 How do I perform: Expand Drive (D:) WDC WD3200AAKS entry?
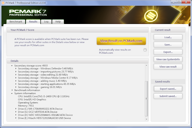pos(16,115)
